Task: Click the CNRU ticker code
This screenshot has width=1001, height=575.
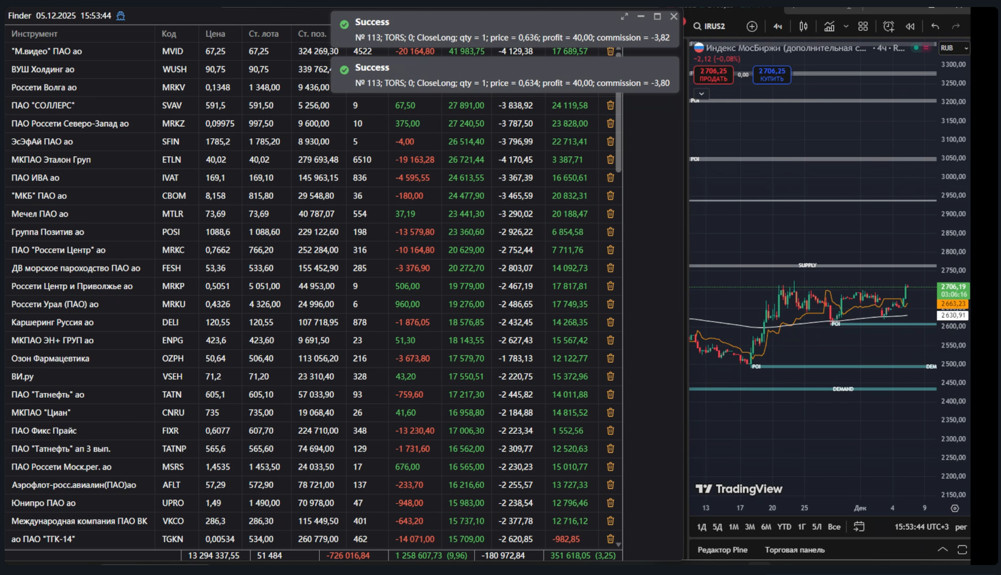Action: point(173,413)
